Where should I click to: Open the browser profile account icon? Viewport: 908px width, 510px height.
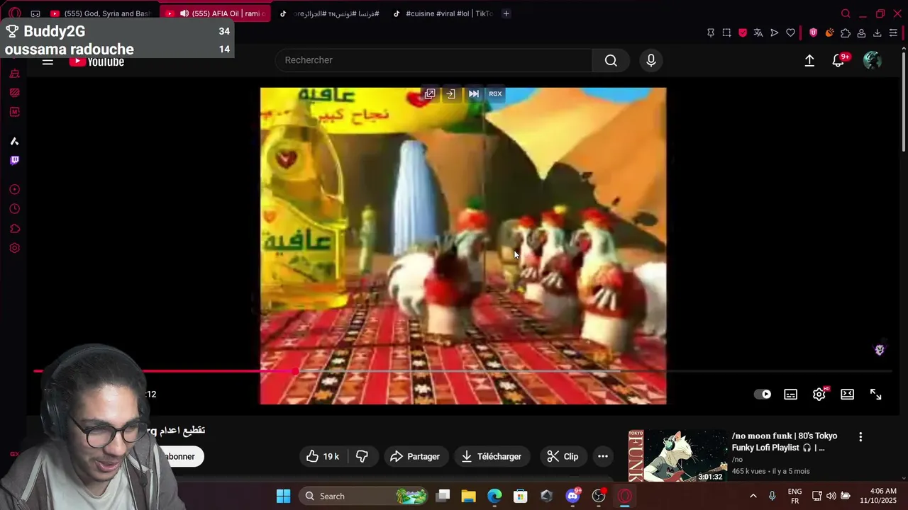point(861,33)
